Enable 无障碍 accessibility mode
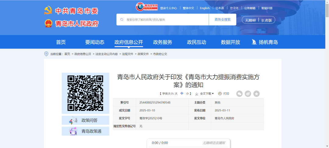The width and height of the screenshot is (329, 148). tap(249, 20)
